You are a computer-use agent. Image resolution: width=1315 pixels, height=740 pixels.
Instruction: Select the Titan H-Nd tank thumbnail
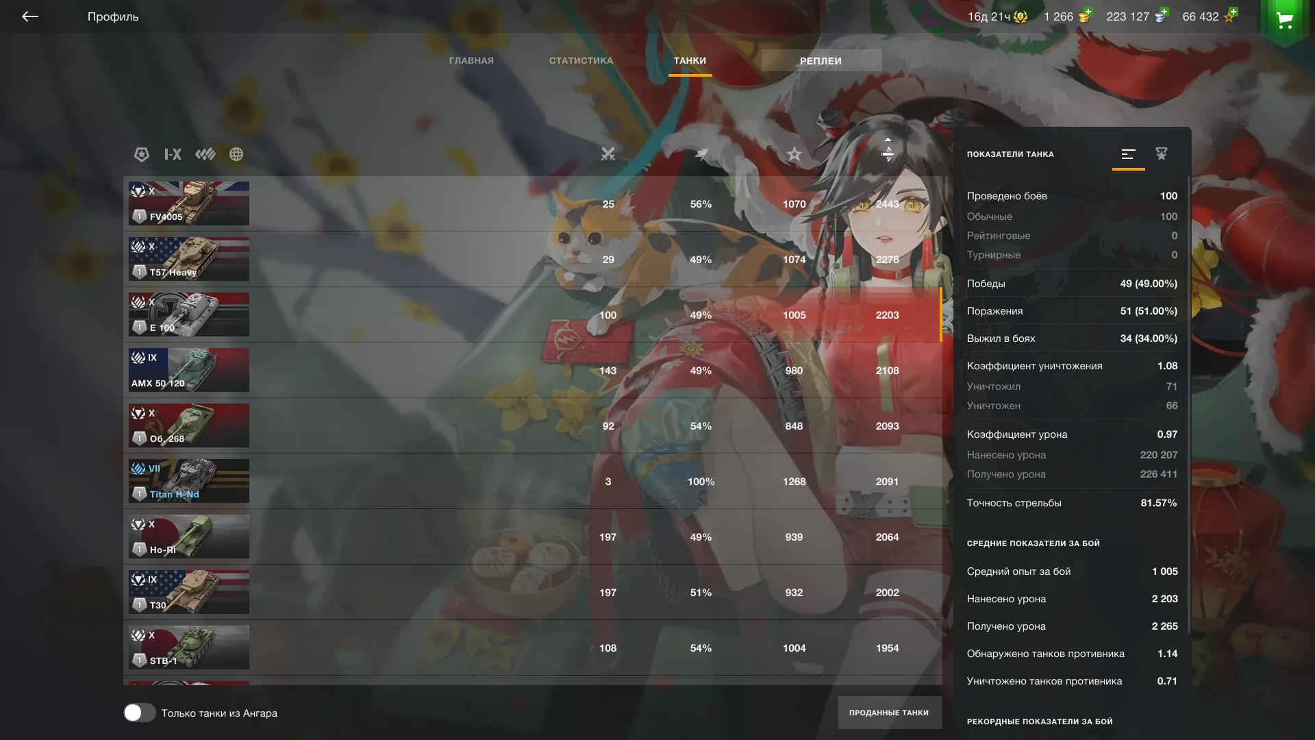(189, 481)
